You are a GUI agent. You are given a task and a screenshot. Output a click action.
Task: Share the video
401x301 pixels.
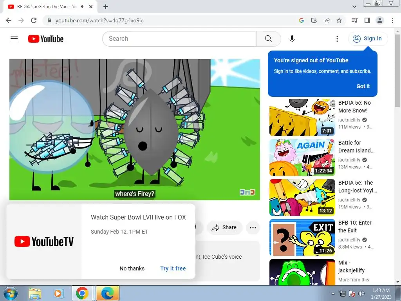[x=224, y=227]
